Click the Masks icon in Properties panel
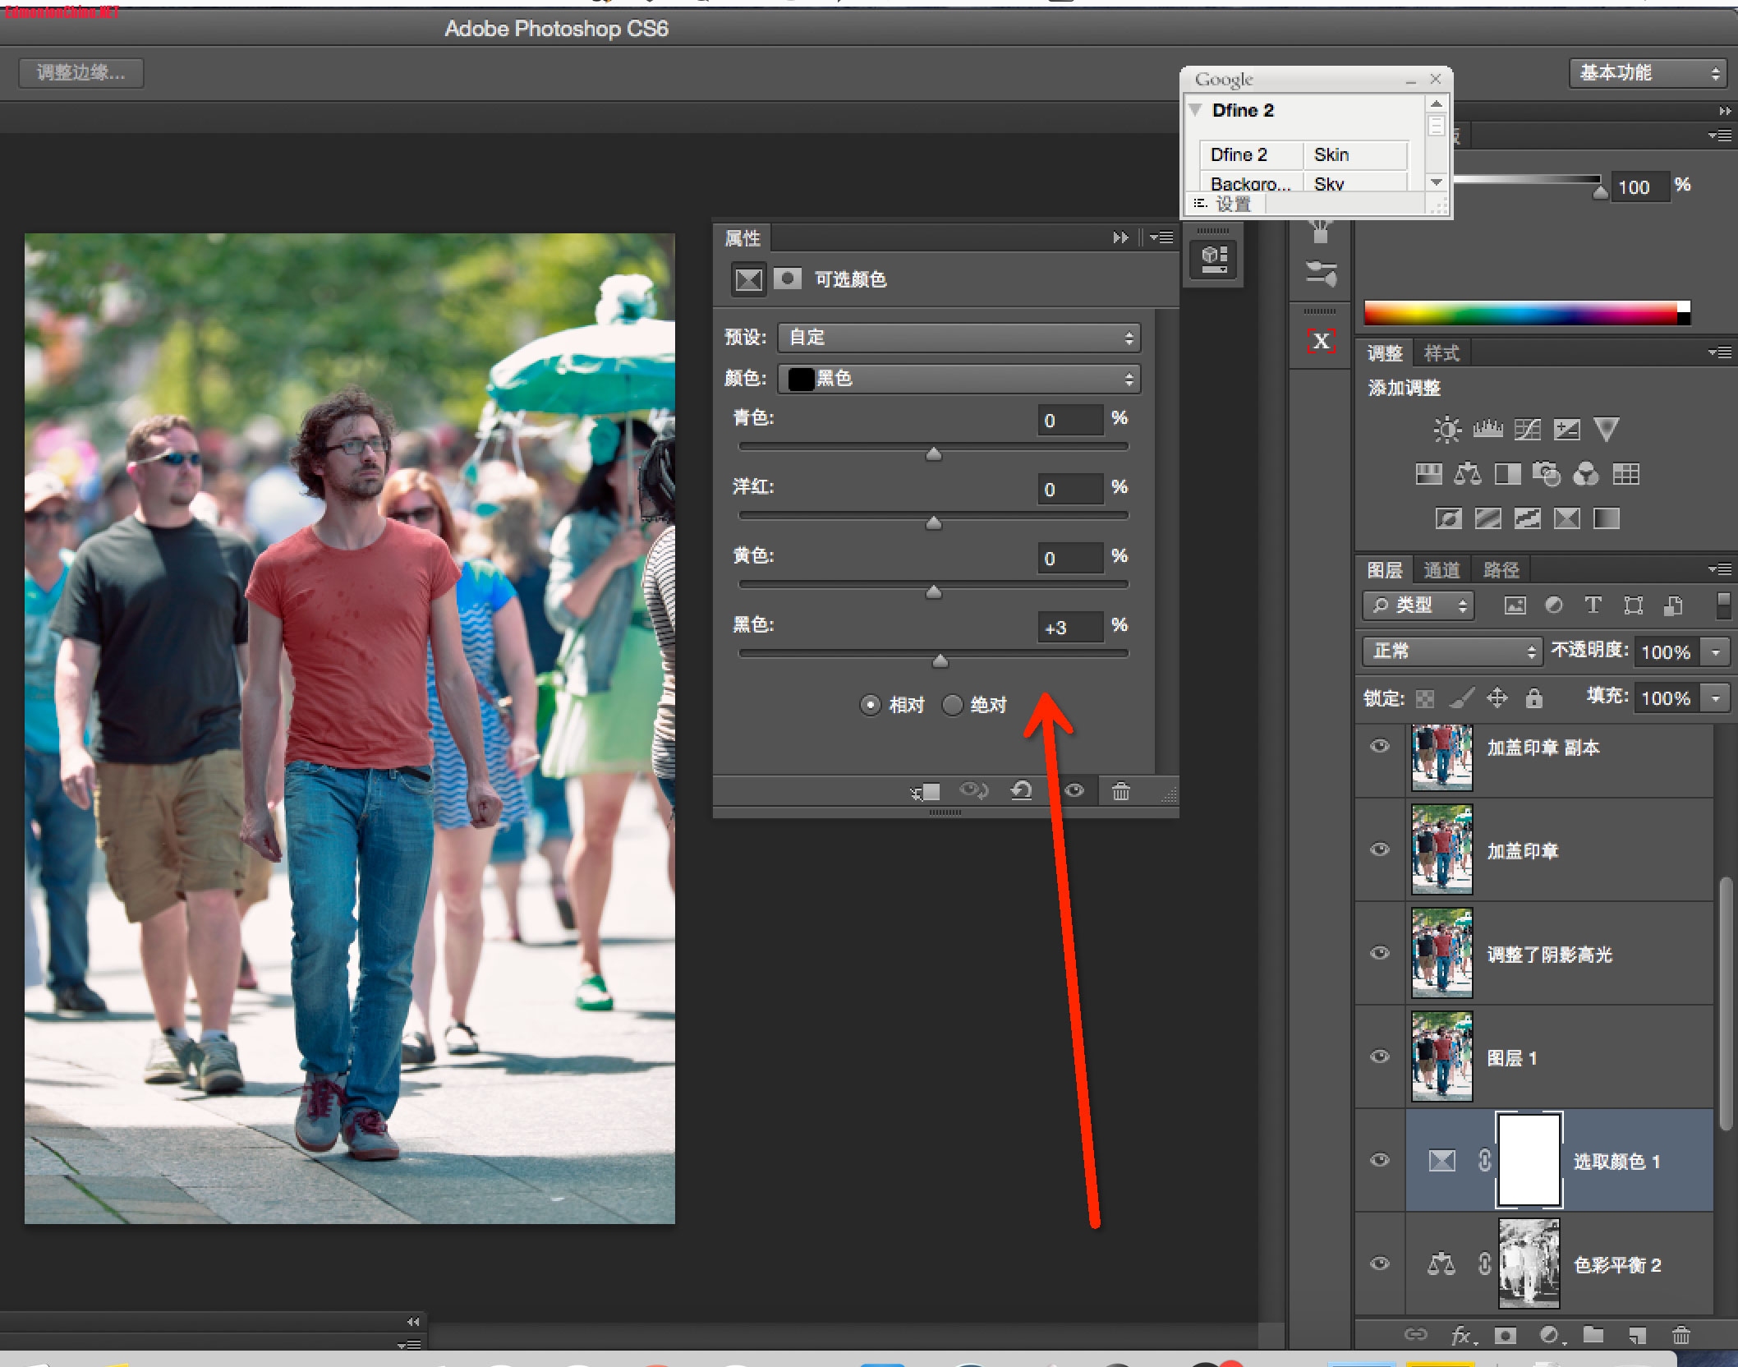Image resolution: width=1738 pixels, height=1367 pixels. [788, 279]
